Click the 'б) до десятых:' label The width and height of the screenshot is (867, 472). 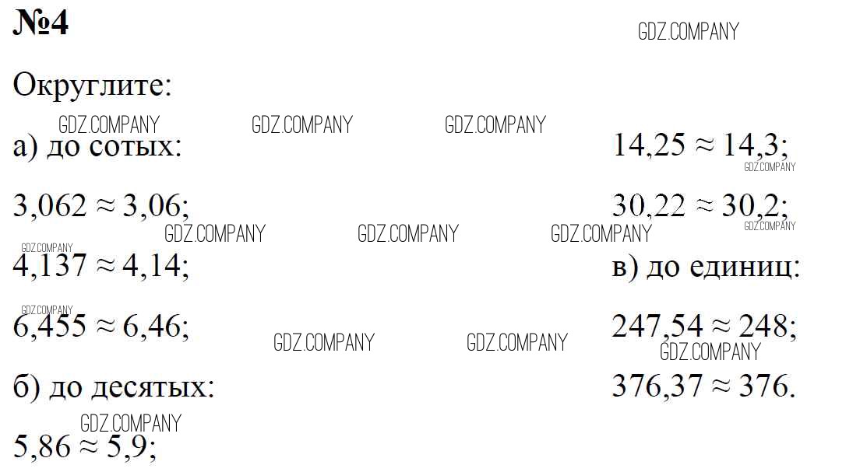114,386
